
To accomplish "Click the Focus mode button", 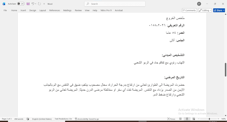I will coord(171,119).
